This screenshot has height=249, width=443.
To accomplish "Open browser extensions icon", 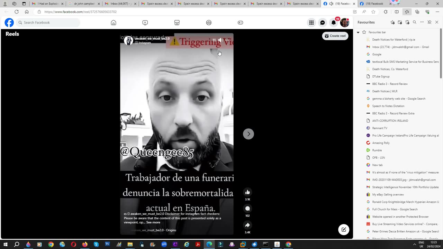I will (386, 12).
